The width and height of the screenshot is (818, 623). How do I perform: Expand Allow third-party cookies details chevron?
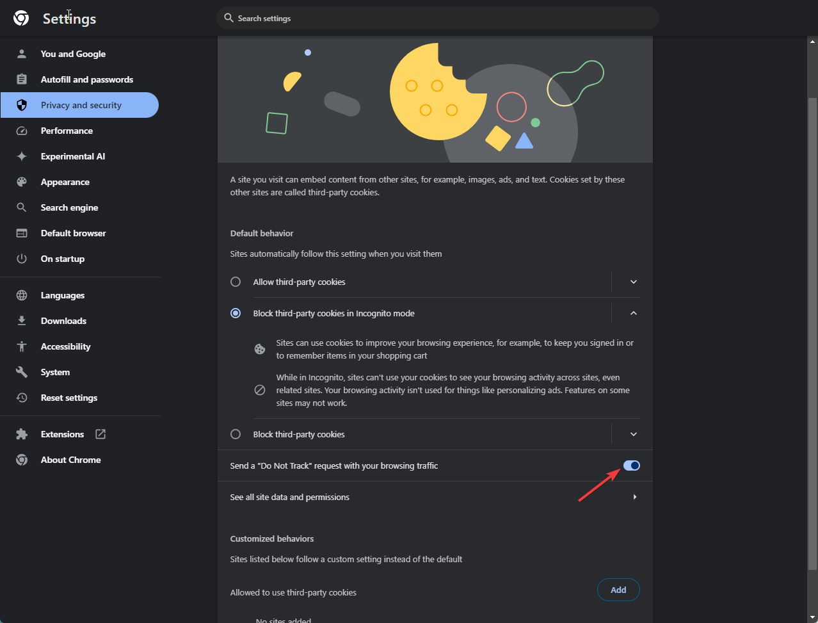[x=634, y=282]
